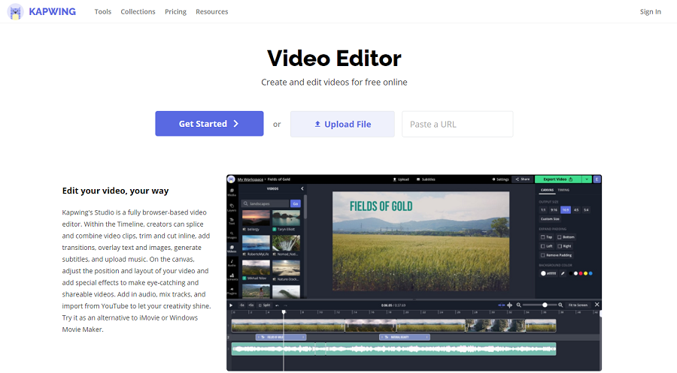Click the editor workspace logo icon
Image resolution: width=677 pixels, height=373 pixels.
231,179
